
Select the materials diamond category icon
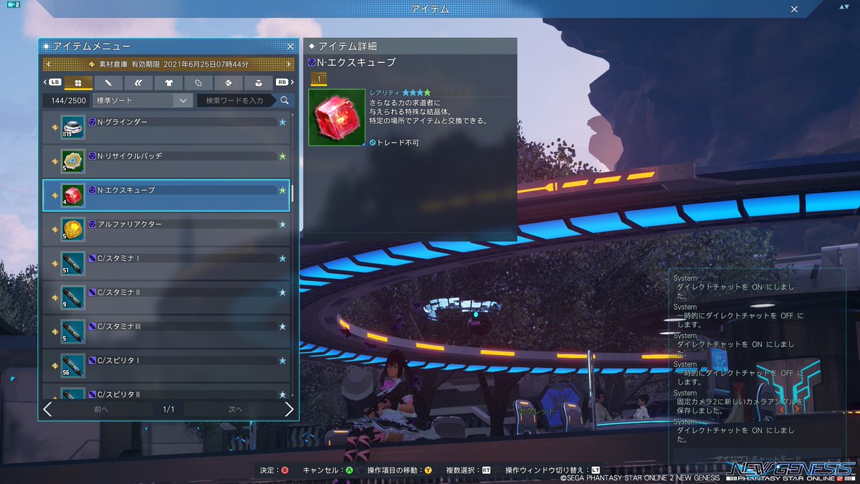tap(229, 82)
